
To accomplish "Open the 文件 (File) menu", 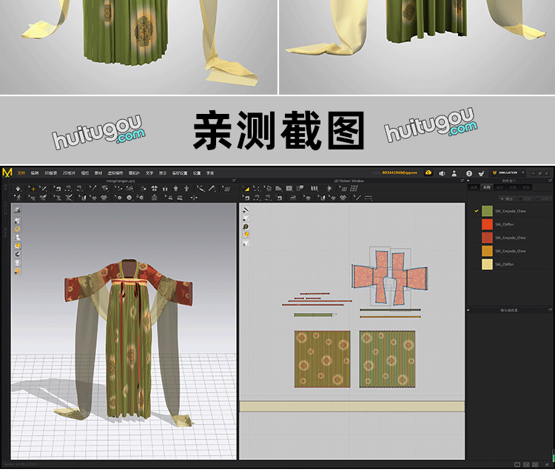I will click(x=21, y=172).
